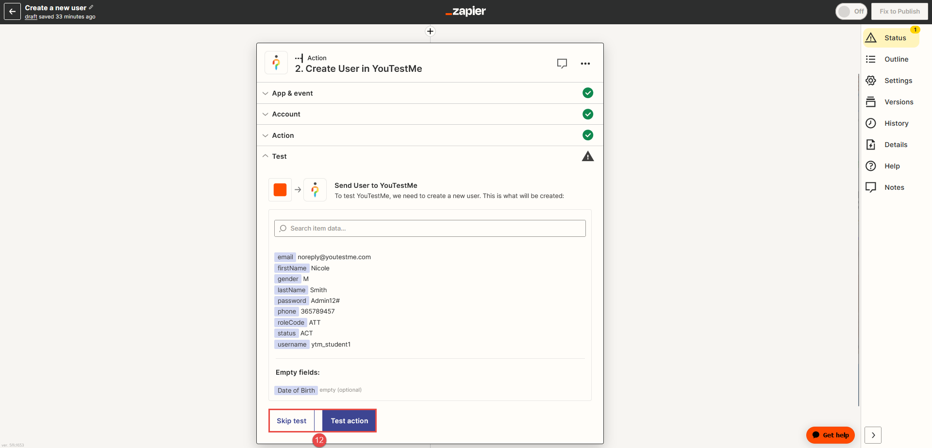Select the username field tag
932x448 pixels.
[x=292, y=345]
